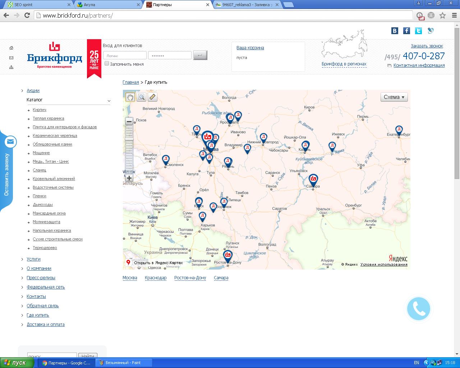Click the map zoom level slider
The image size is (460, 368).
[x=129, y=139]
